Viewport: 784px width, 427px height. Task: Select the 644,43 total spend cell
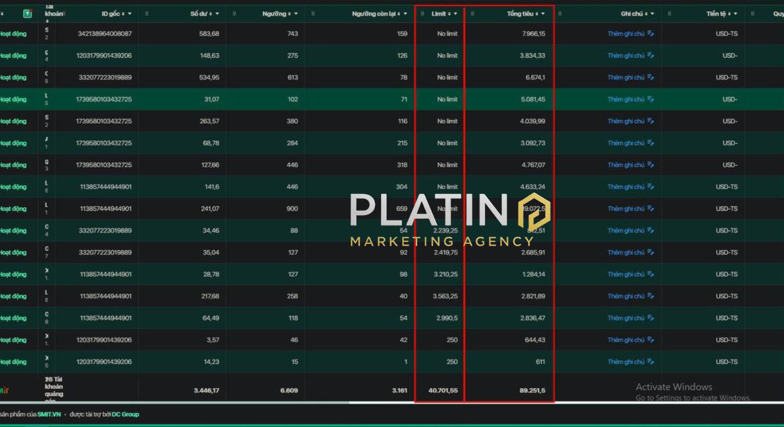535,340
